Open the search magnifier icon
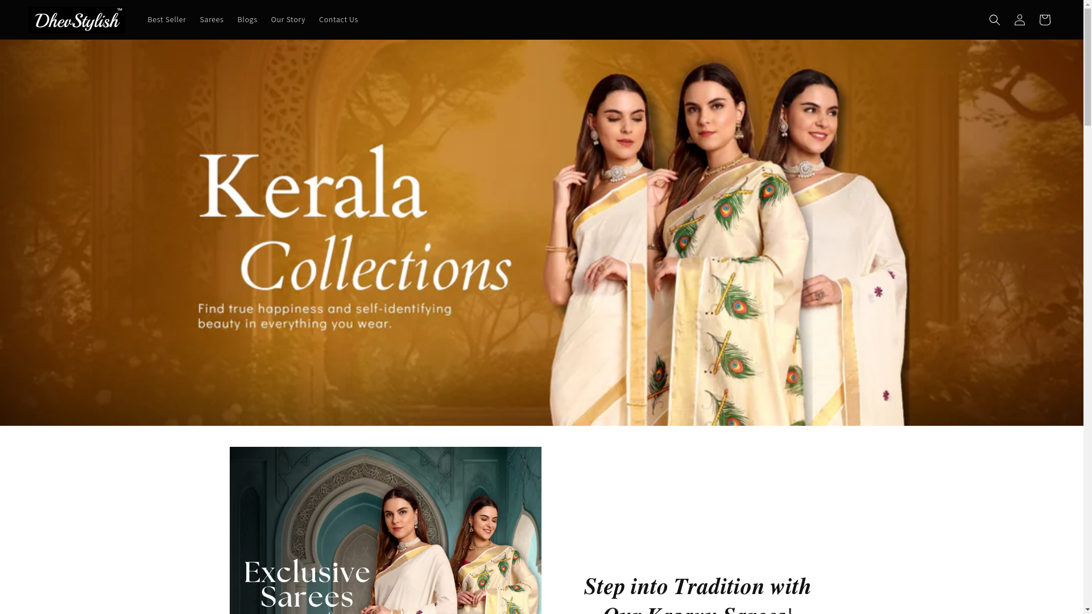The height and width of the screenshot is (614, 1092). coord(994,20)
